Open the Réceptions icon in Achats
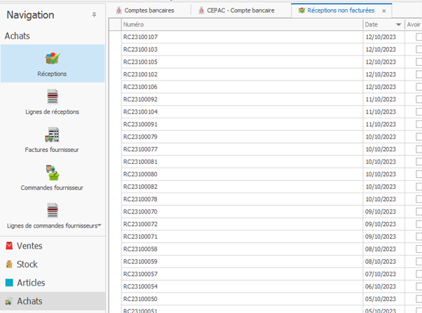 click(53, 59)
